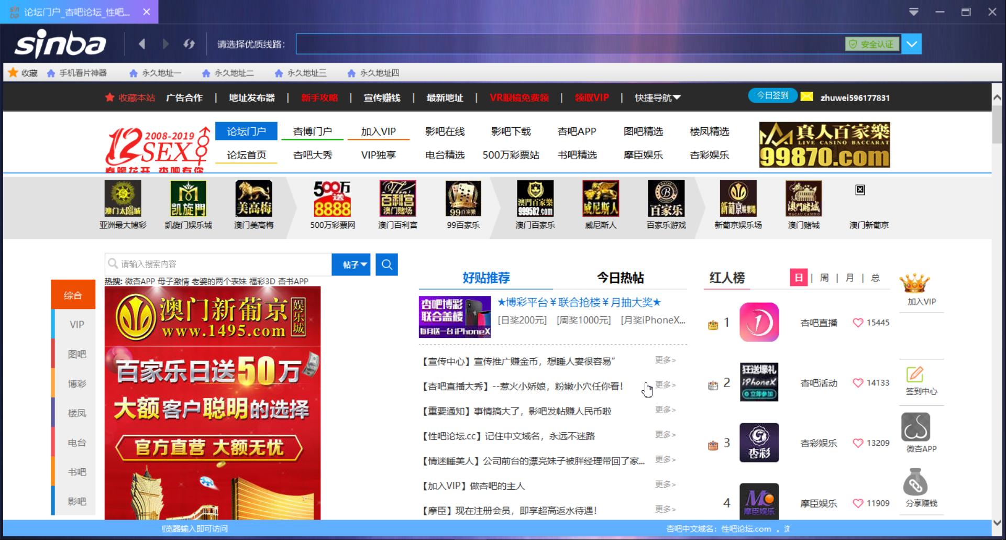Screen dimensions: 1006x540
Task: Select the 月 ranking period toggle
Action: (850, 278)
